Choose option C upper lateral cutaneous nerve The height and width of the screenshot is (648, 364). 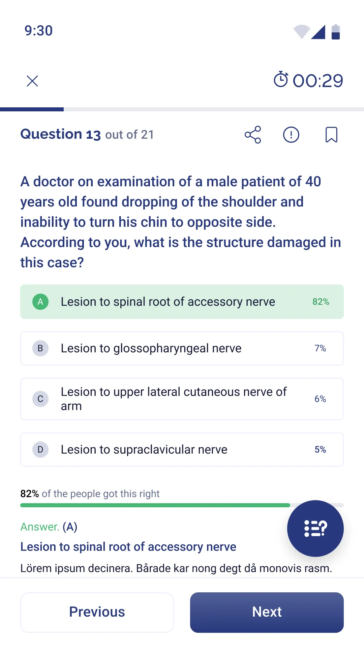(x=182, y=399)
